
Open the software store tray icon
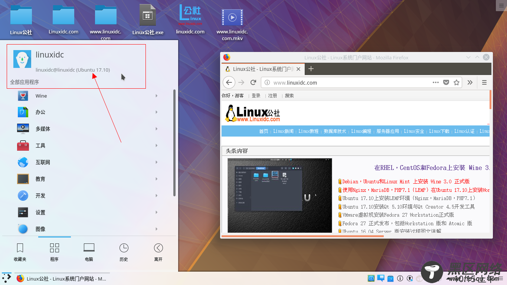390,278
